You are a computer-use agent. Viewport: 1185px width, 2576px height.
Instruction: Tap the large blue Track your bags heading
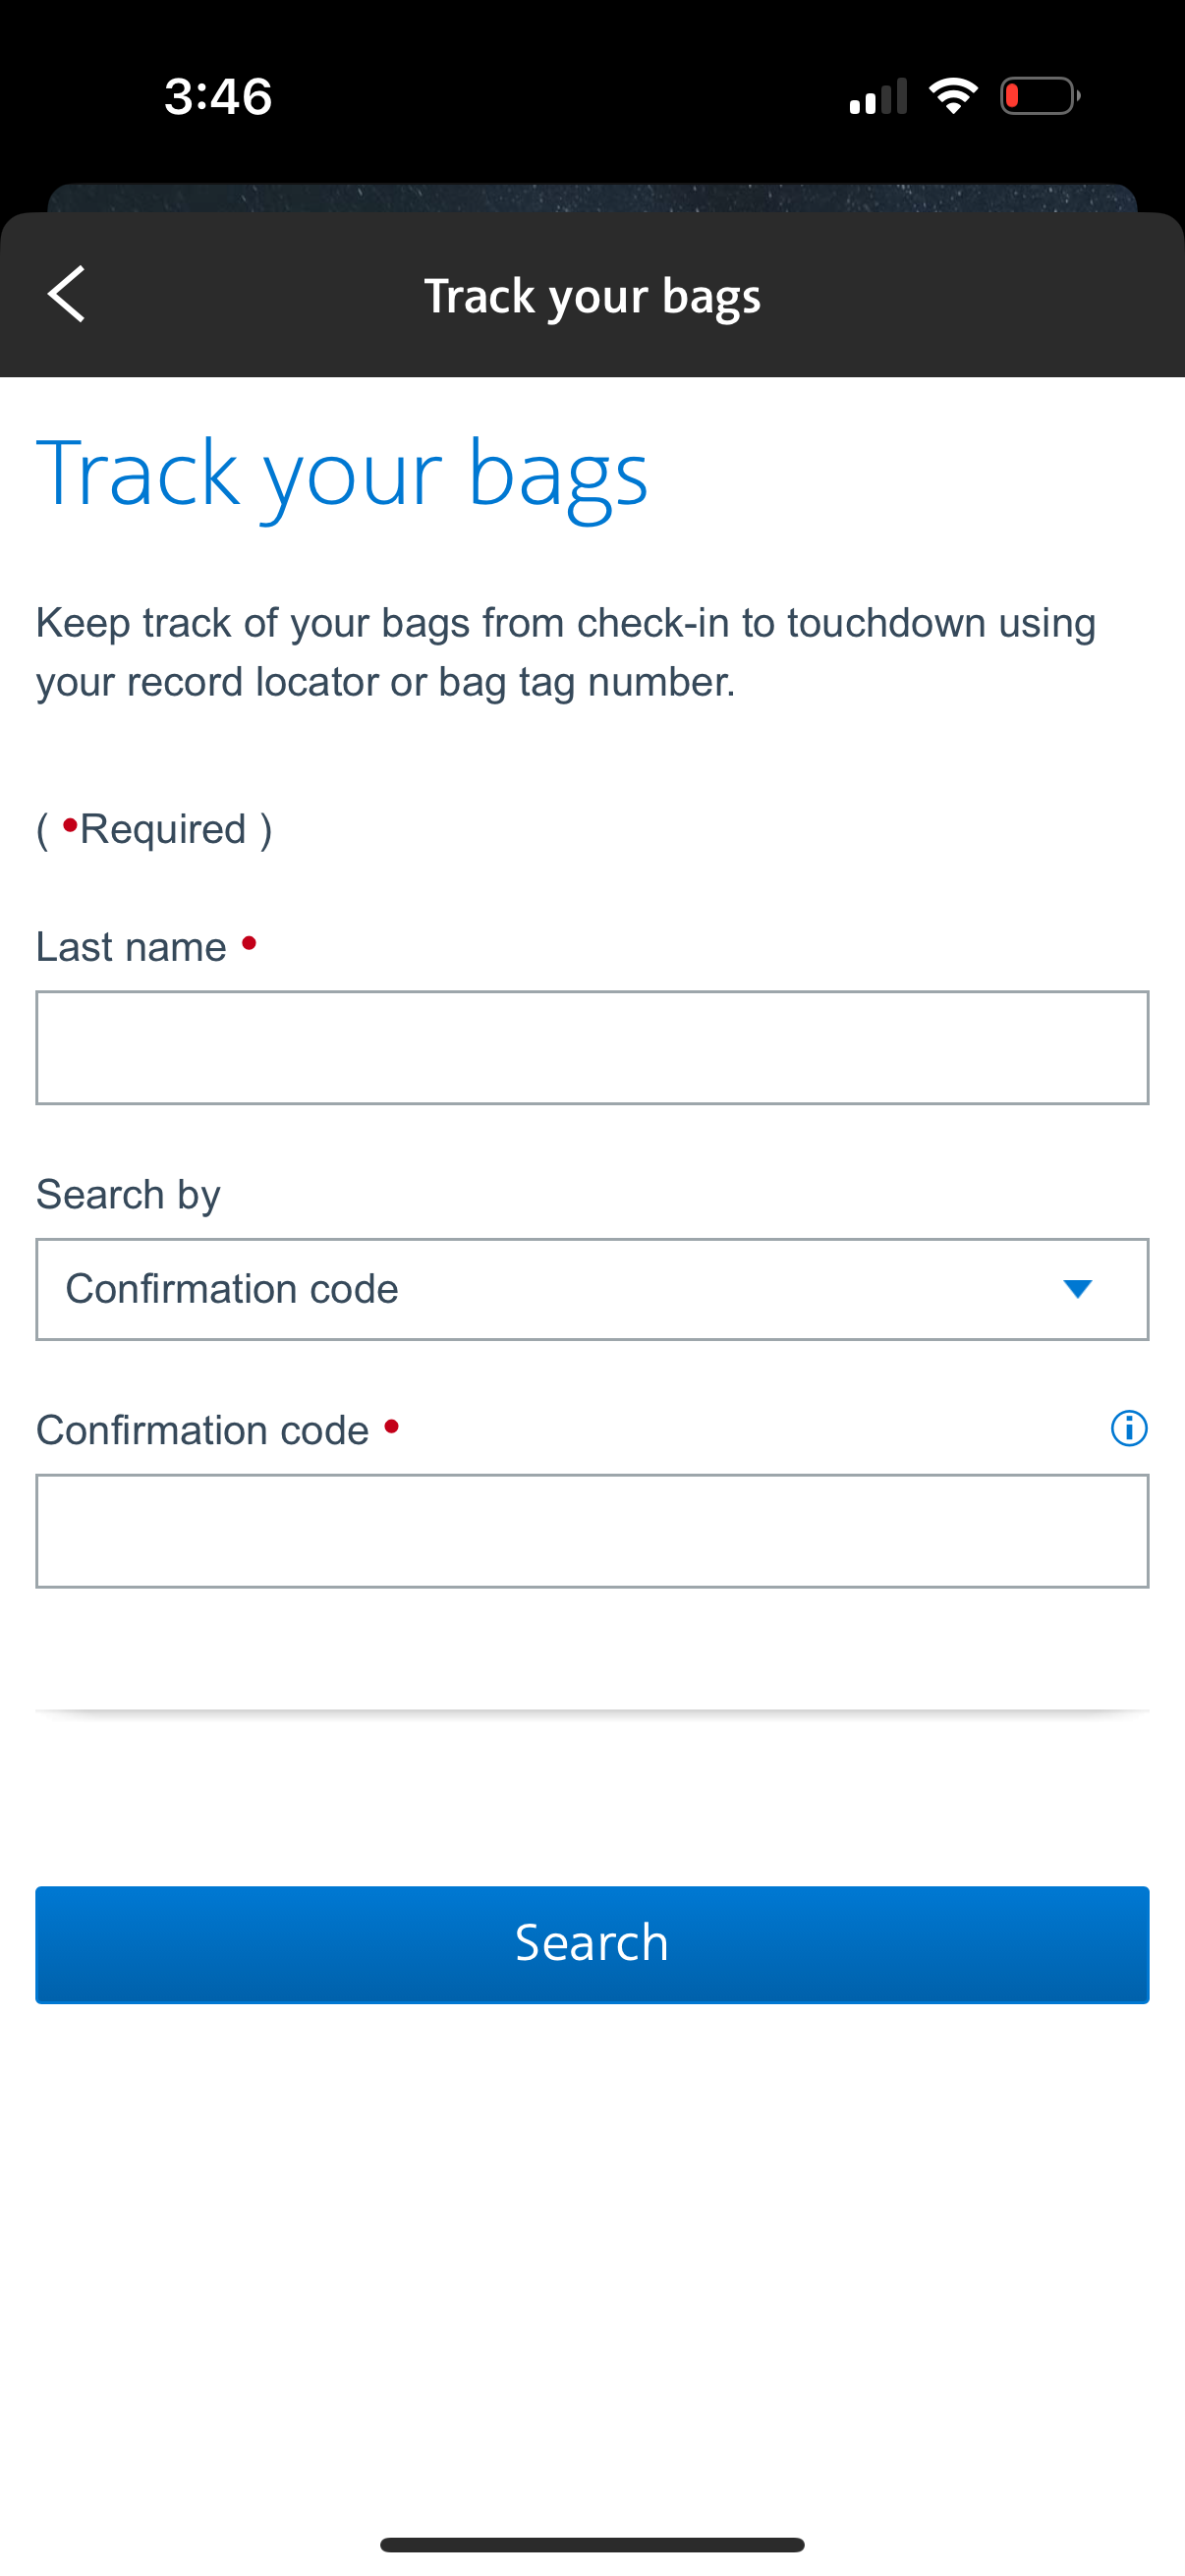point(342,474)
